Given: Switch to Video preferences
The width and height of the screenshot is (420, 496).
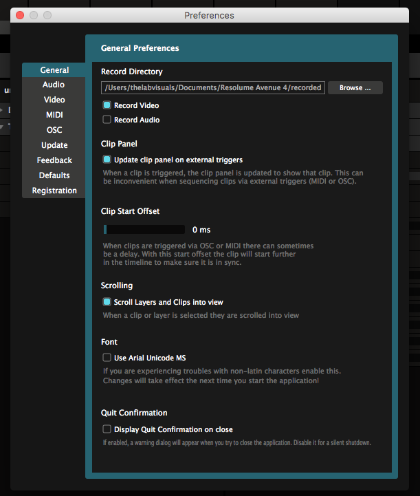Looking at the screenshot, I should [x=54, y=100].
